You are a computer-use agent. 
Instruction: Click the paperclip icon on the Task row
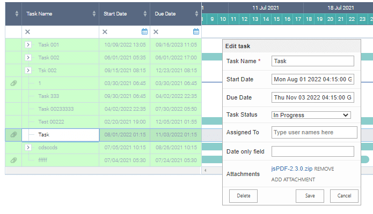(x=13, y=135)
